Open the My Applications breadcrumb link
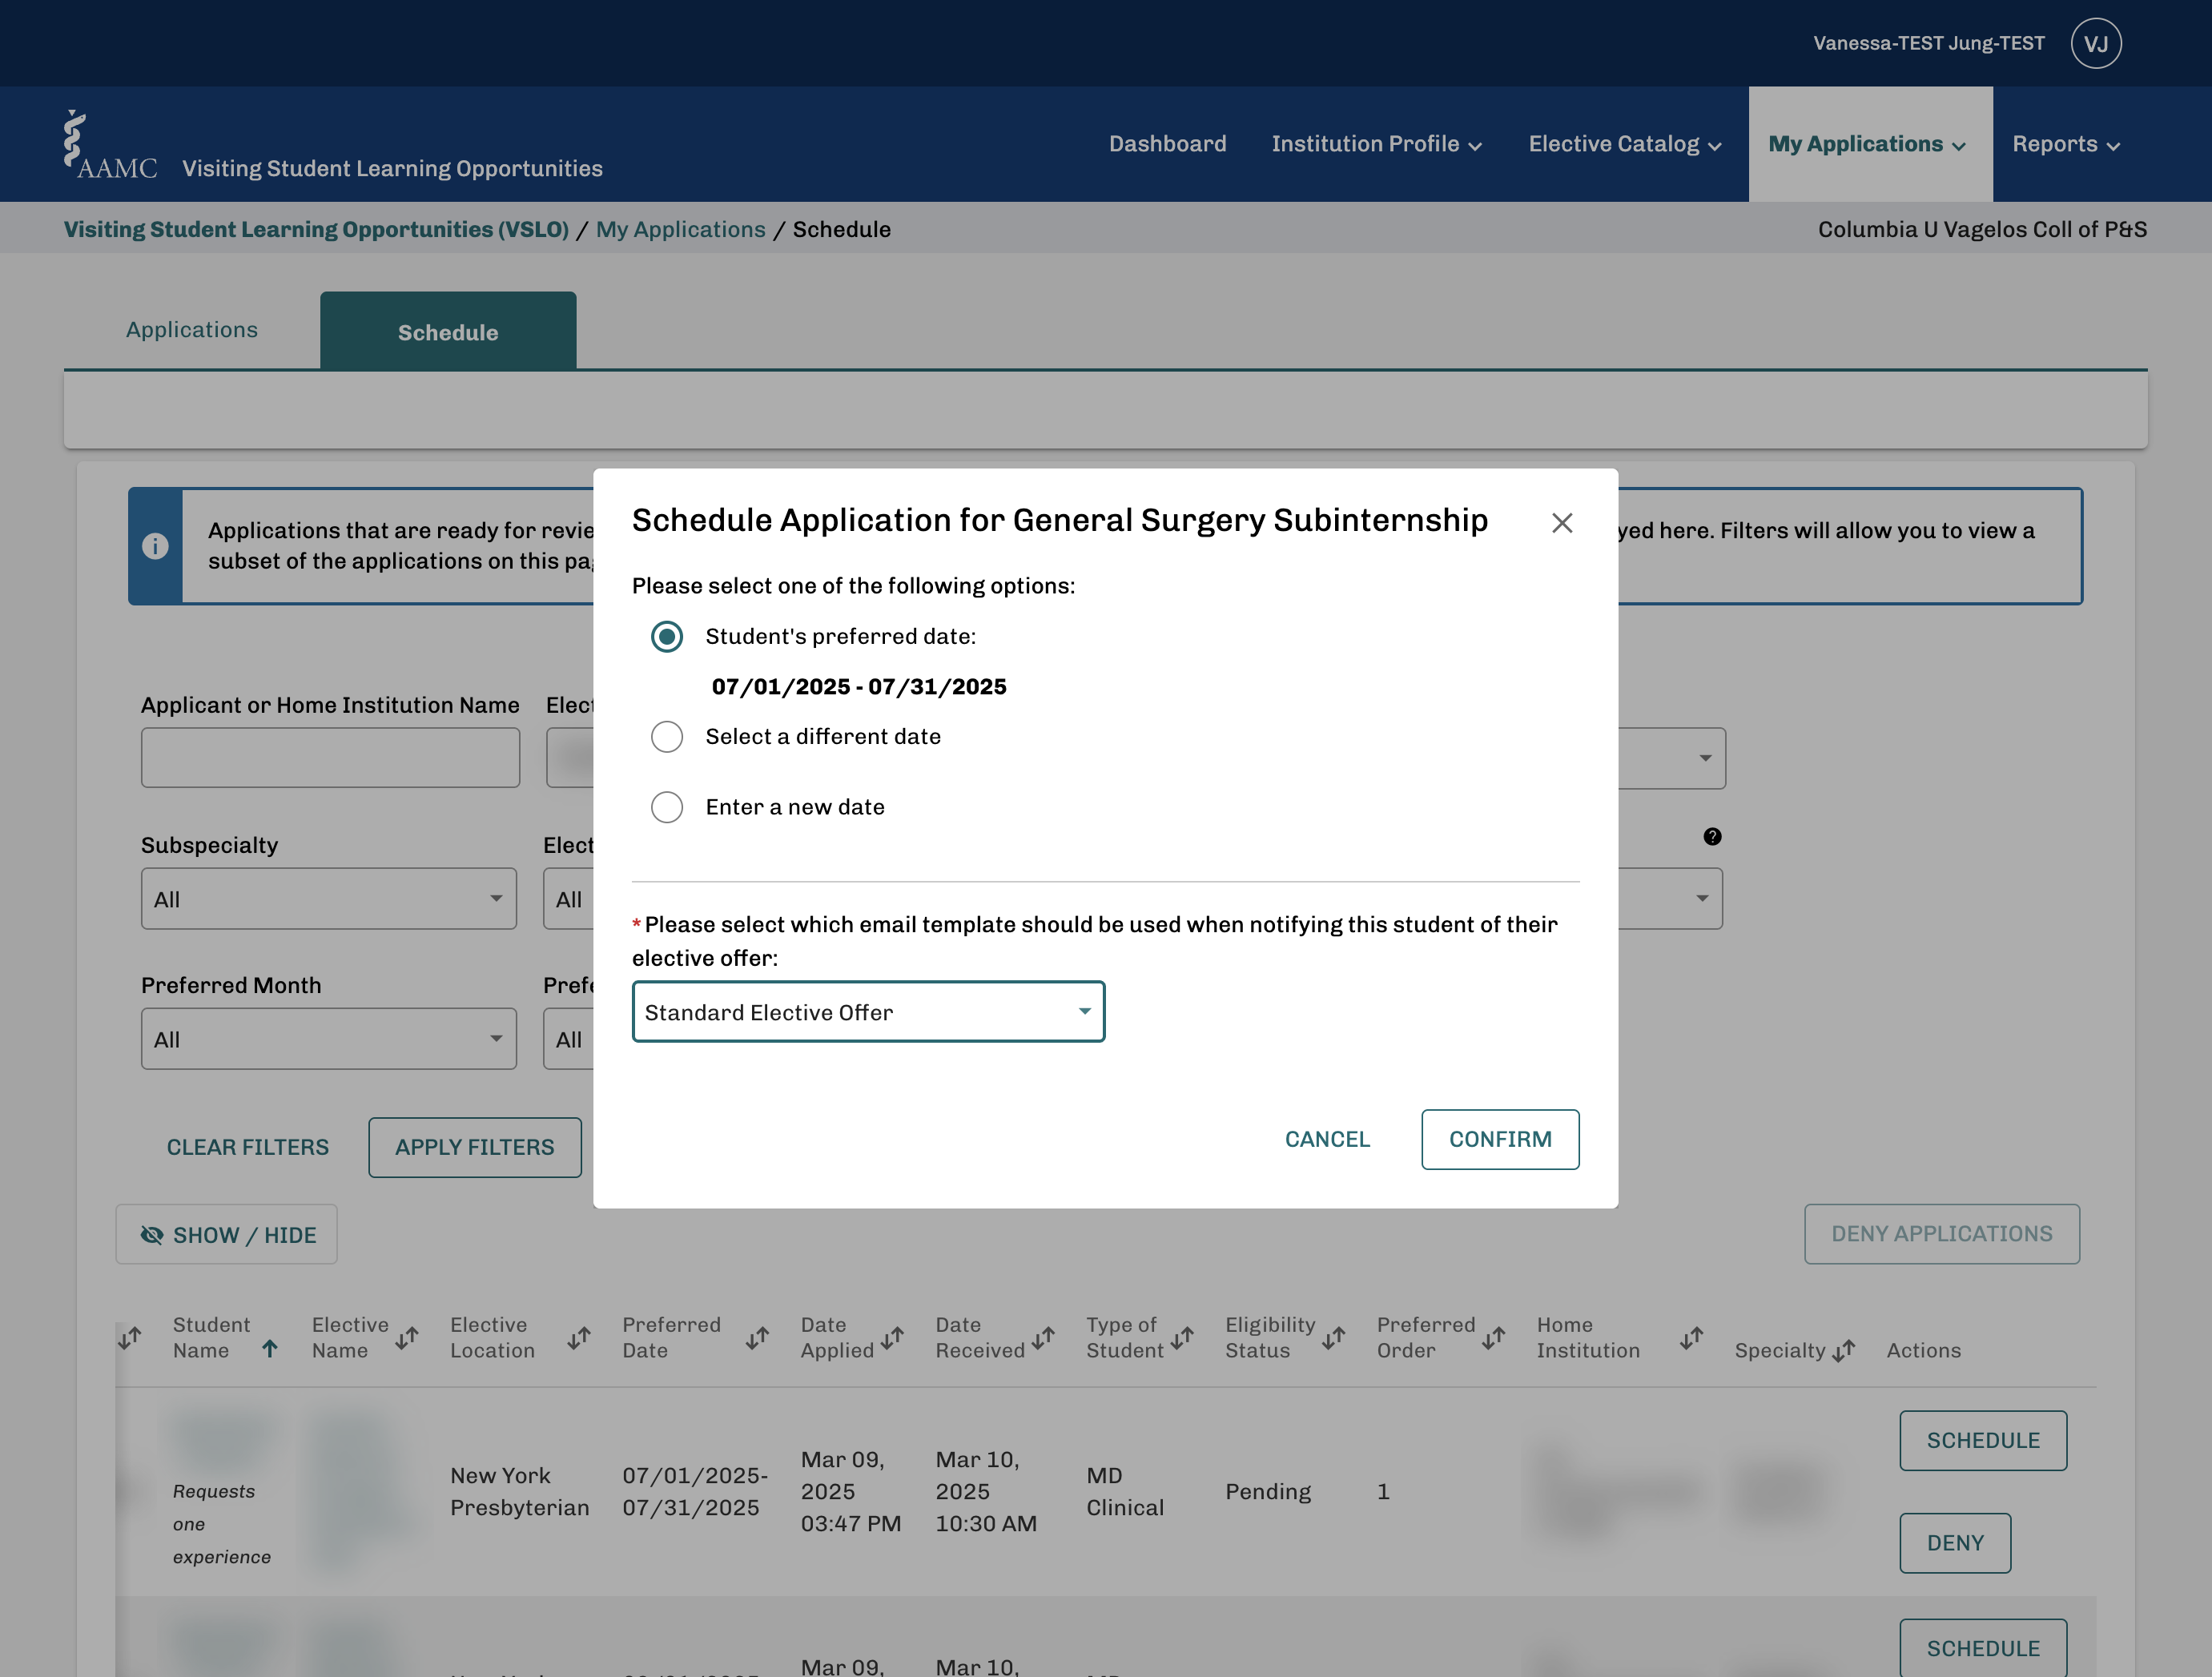Image resolution: width=2212 pixels, height=1677 pixels. click(680, 229)
